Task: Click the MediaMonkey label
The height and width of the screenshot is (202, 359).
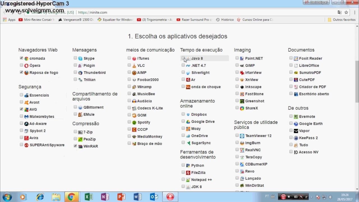Action: point(150,137)
